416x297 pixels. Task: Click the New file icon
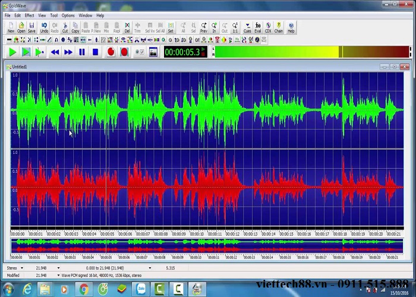point(11,27)
